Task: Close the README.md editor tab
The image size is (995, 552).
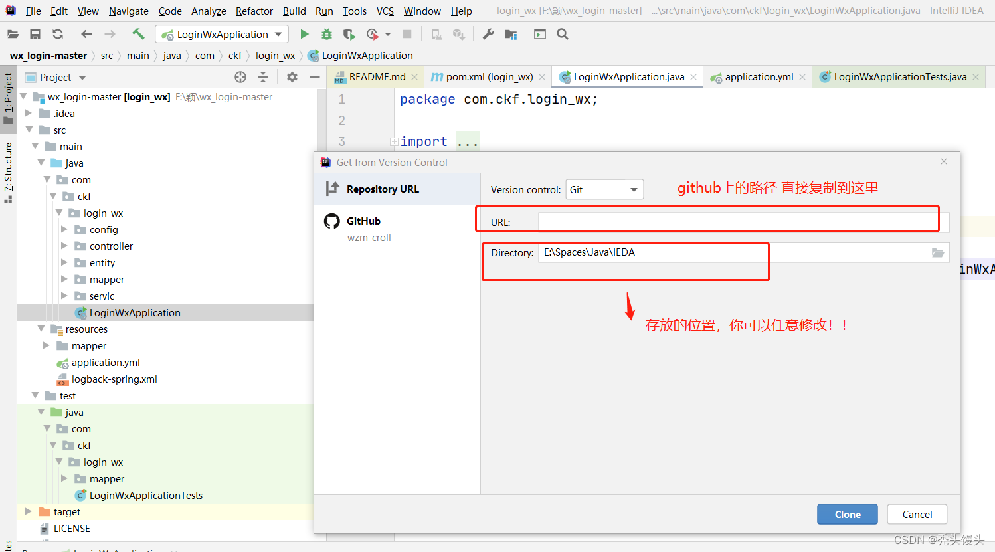Action: coord(414,77)
